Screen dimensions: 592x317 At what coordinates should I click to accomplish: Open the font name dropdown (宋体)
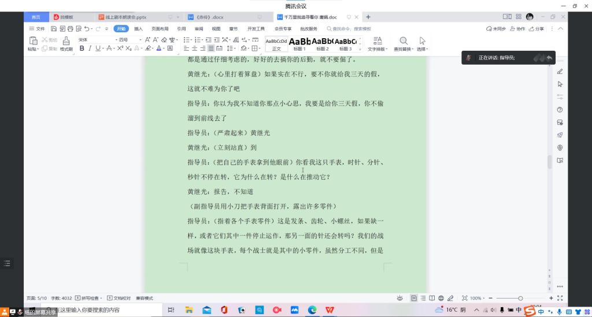point(95,40)
